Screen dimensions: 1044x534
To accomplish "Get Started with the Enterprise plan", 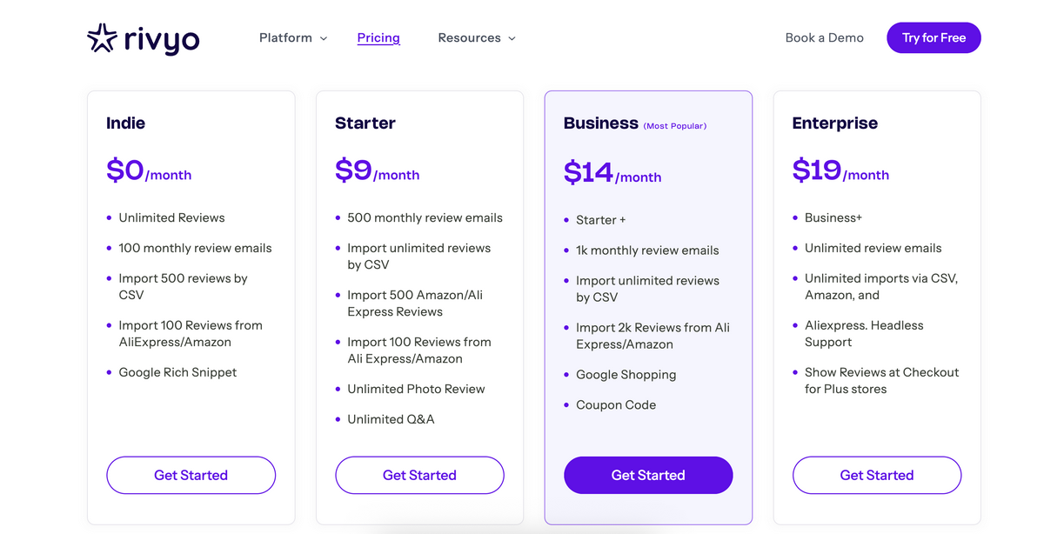I will click(x=876, y=475).
